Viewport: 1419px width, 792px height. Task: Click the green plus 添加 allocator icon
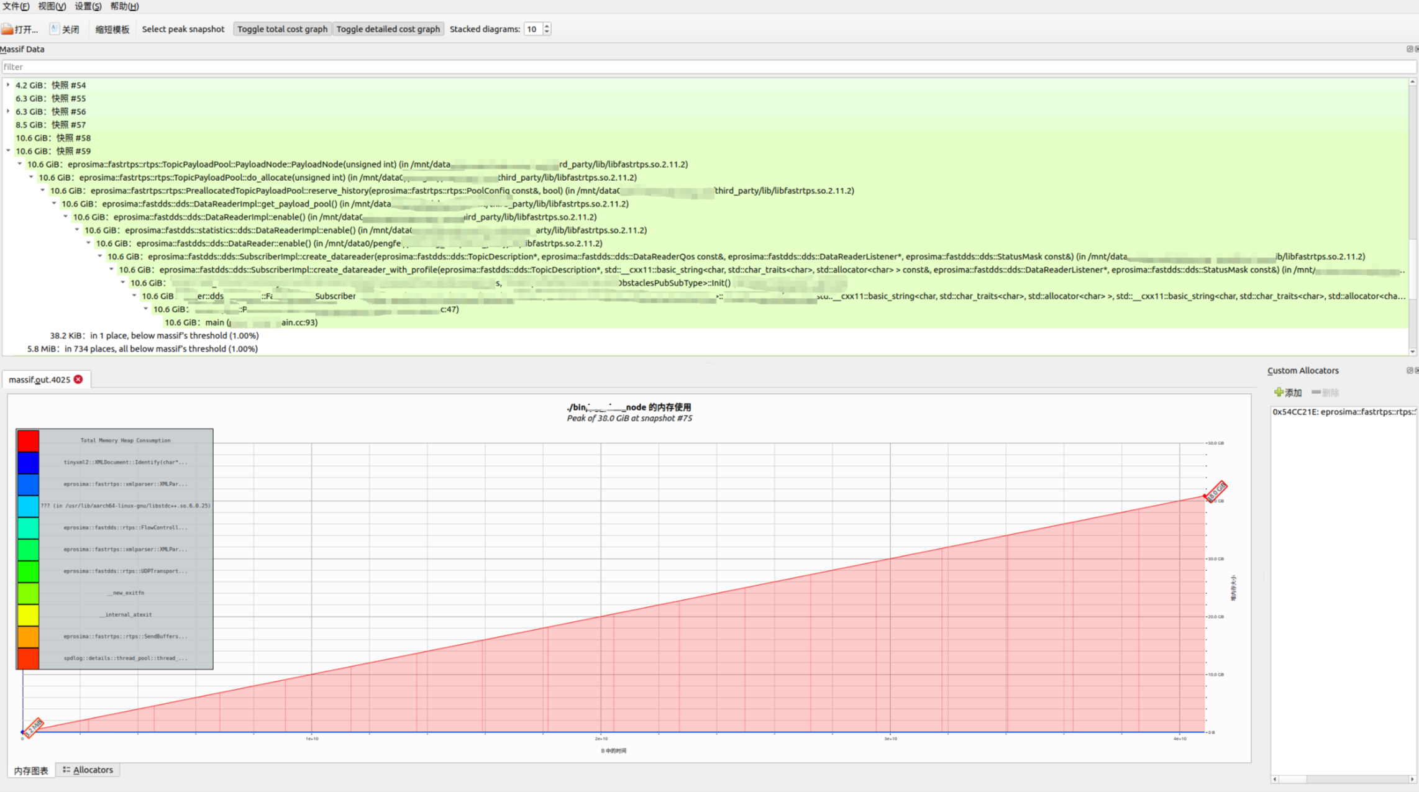click(1279, 392)
